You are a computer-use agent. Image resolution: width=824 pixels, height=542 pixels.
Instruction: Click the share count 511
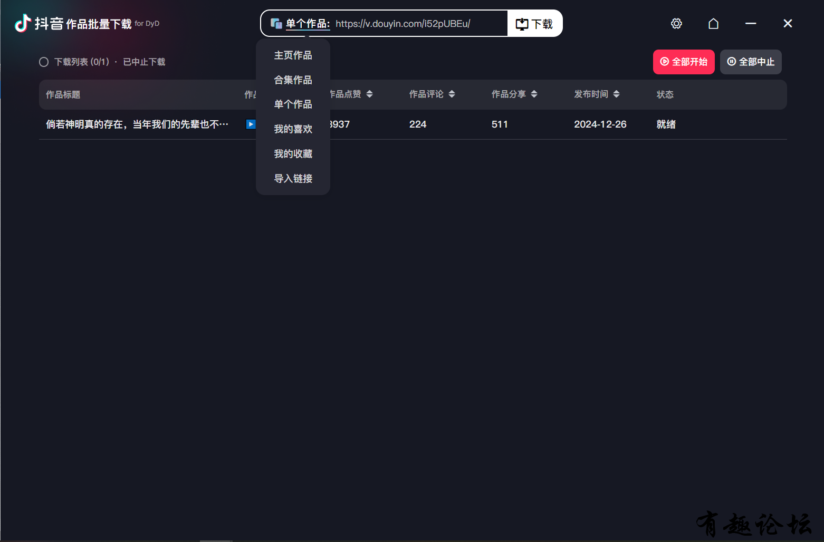(x=500, y=124)
